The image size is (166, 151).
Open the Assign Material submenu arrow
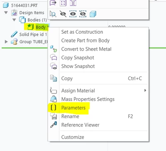click(145, 90)
